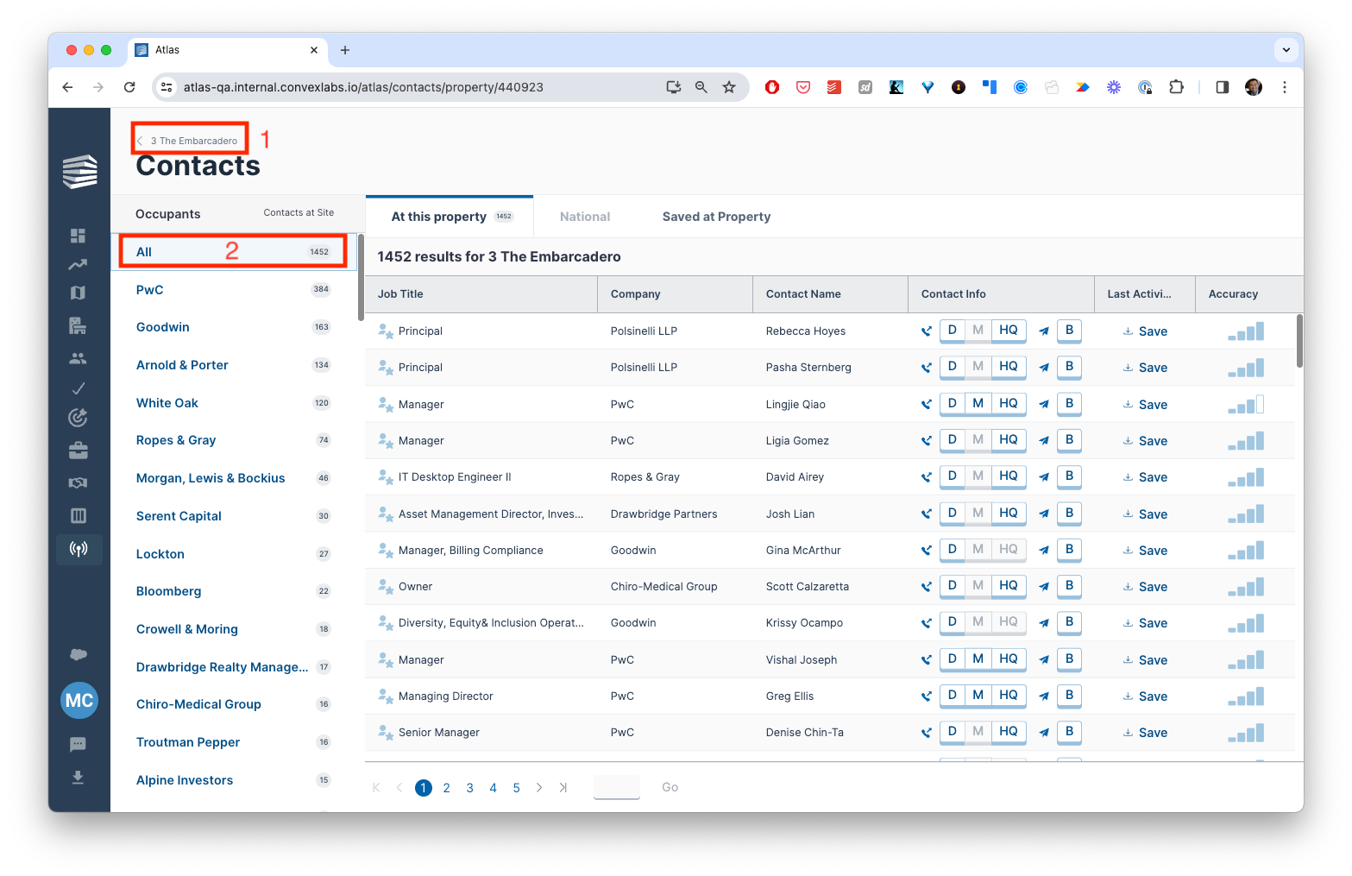The width and height of the screenshot is (1352, 876).
Task: Save the contact Josh Lian
Action: coord(1145,514)
